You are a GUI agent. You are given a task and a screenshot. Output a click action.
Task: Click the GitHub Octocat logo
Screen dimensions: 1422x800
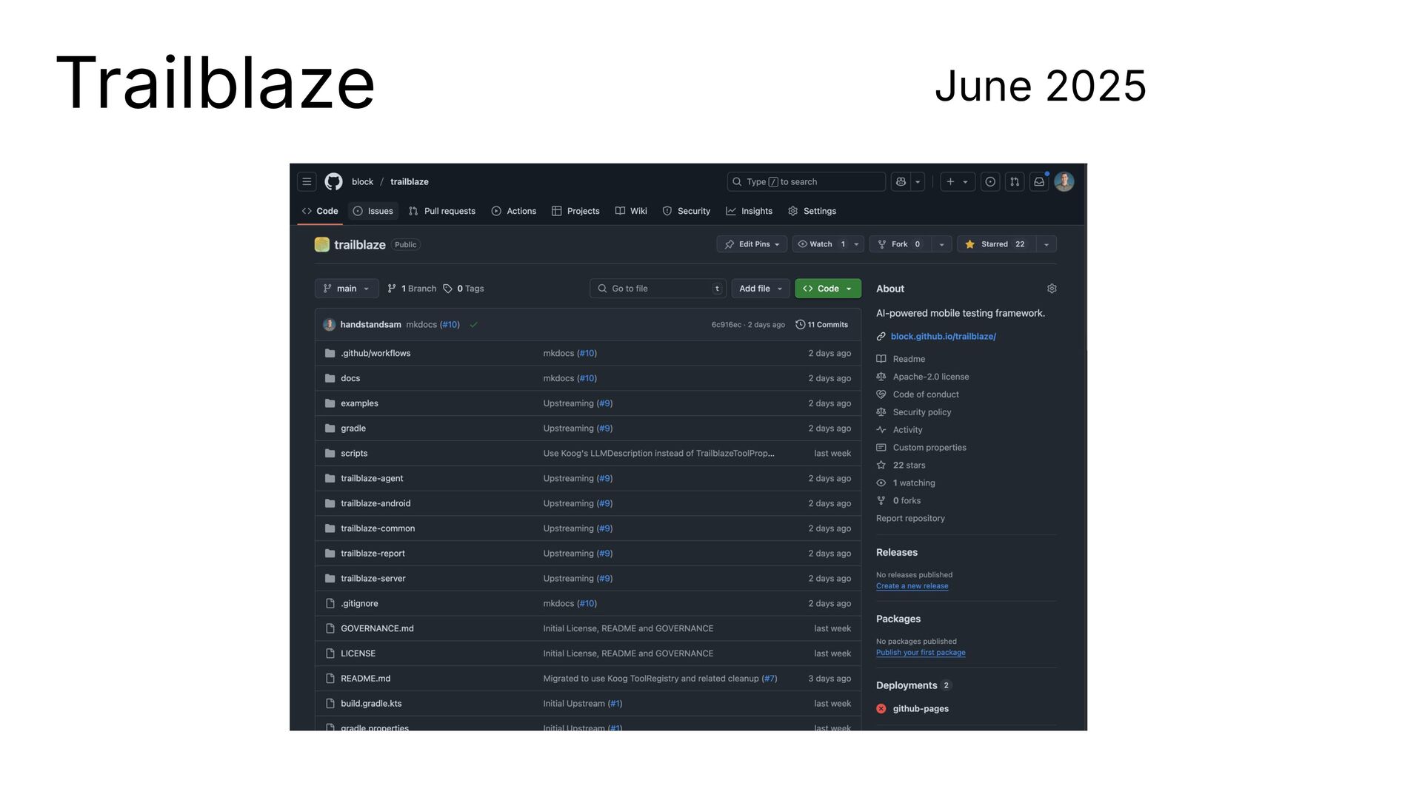pos(333,181)
